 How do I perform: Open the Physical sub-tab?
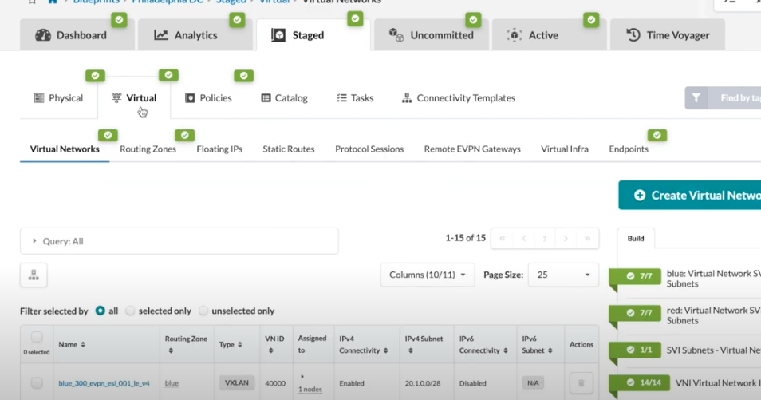point(59,98)
